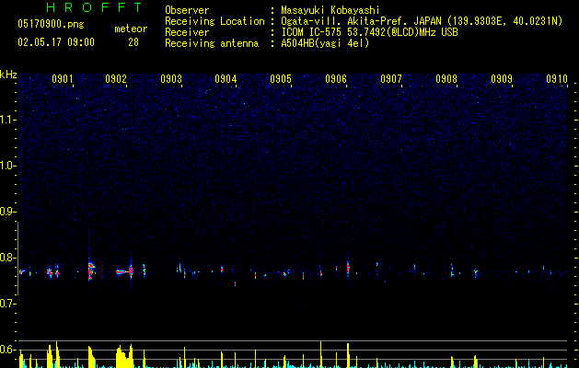Click the HROFFT title text

tap(94, 7)
